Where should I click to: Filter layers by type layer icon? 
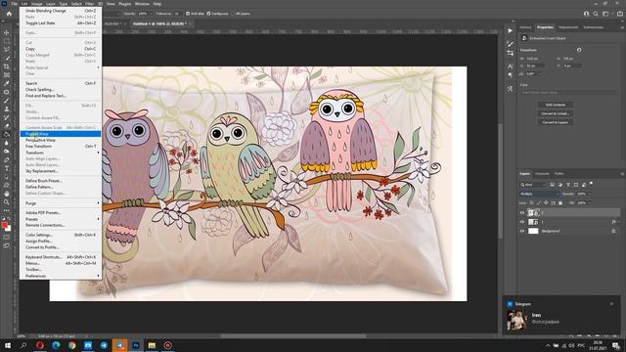[x=567, y=185]
